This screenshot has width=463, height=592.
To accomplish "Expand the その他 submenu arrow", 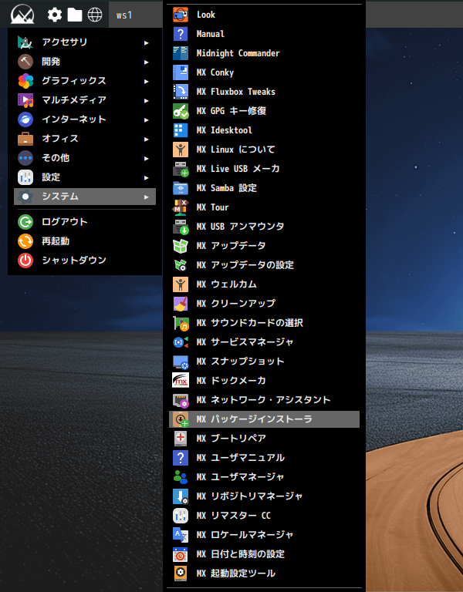I will coord(147,158).
